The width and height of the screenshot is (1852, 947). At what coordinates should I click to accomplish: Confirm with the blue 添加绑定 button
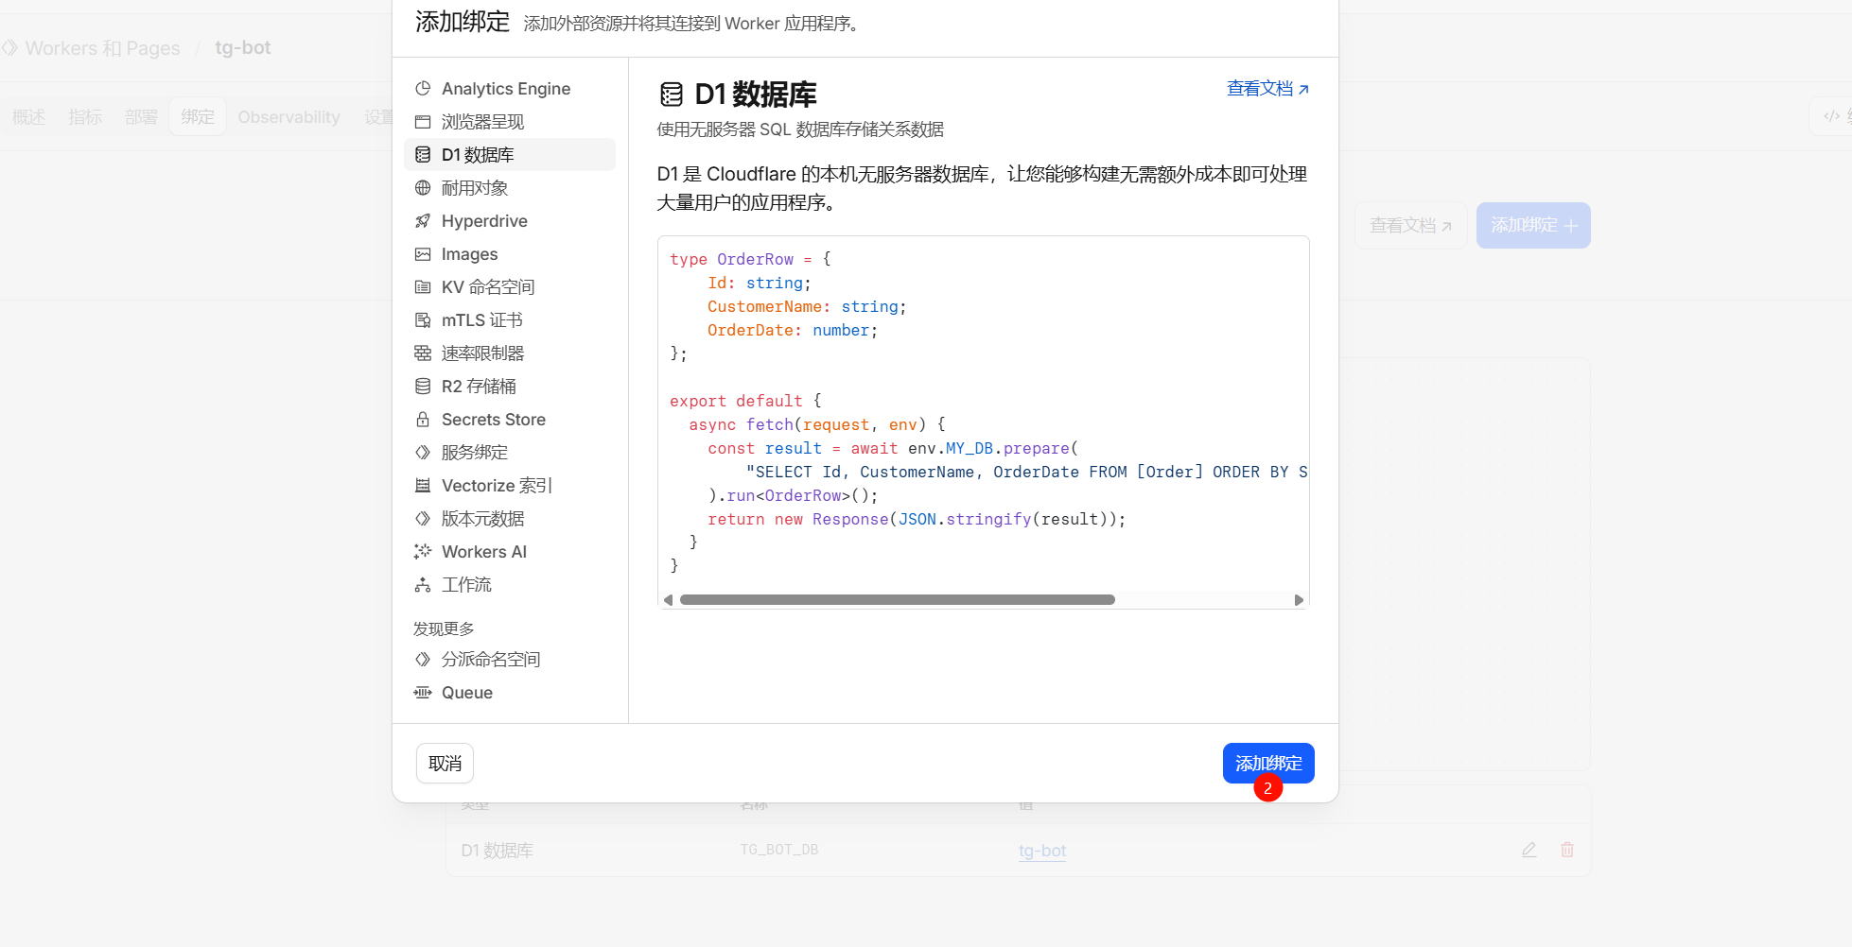1268,763
